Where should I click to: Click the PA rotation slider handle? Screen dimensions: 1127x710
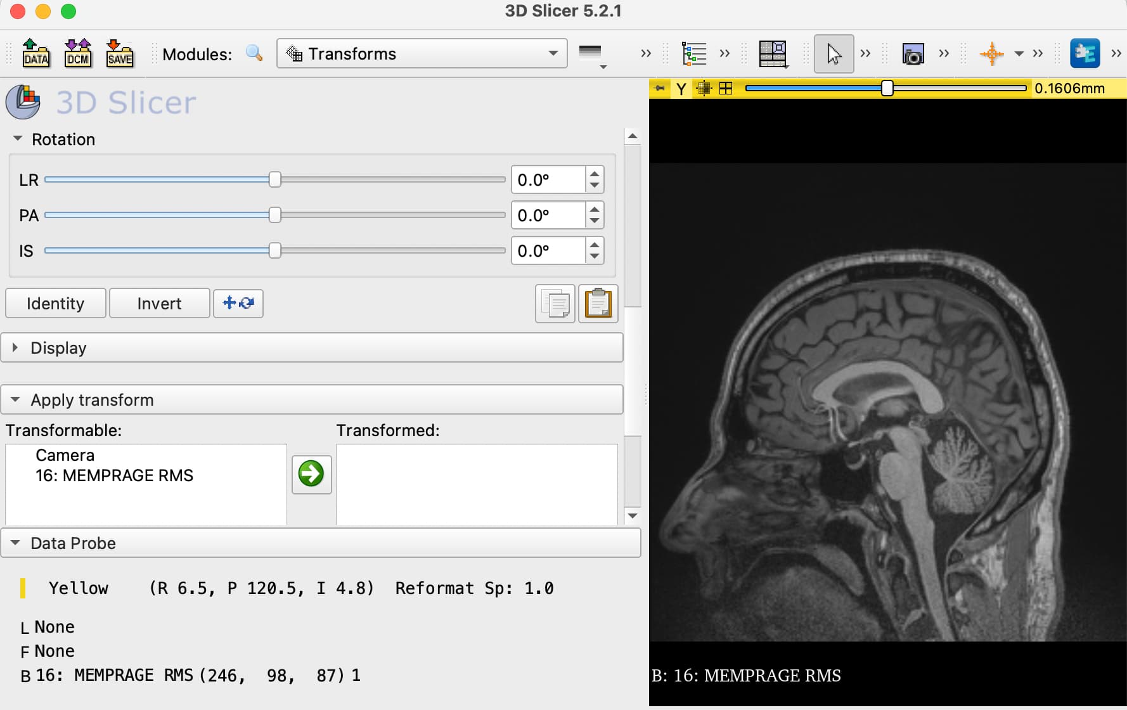(274, 215)
